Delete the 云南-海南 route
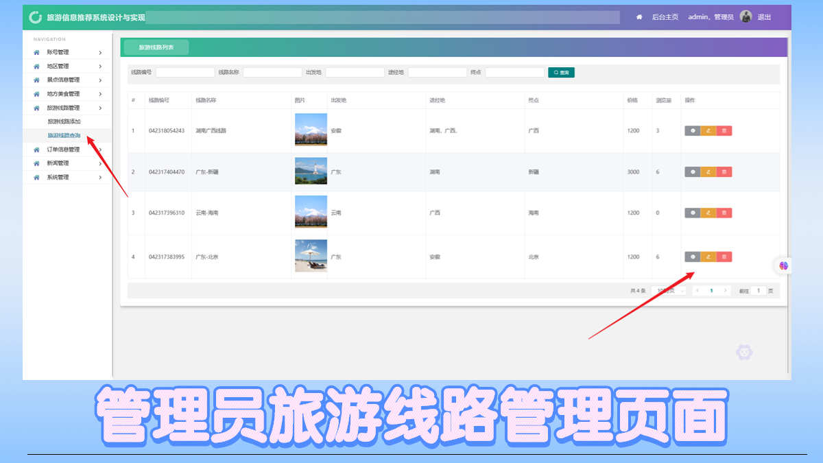This screenshot has width=823, height=463. 724,213
